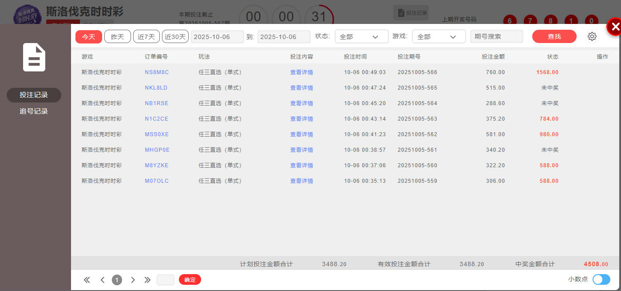The width and height of the screenshot is (621, 291).
Task: Go to the first page
Action: (x=87, y=280)
